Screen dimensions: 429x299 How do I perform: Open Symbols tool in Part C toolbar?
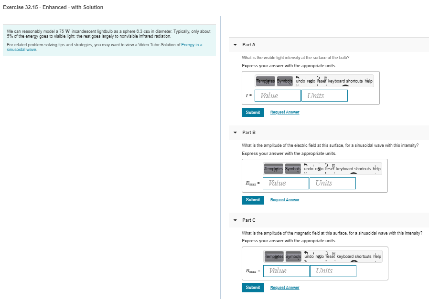(x=293, y=257)
